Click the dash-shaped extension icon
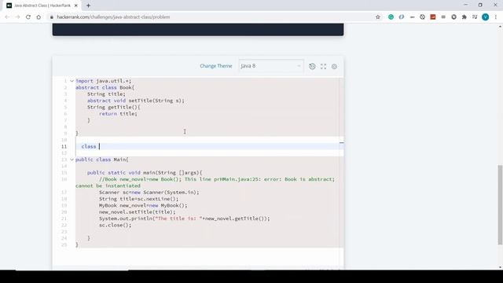The width and height of the screenshot is (503, 283). 412,17
